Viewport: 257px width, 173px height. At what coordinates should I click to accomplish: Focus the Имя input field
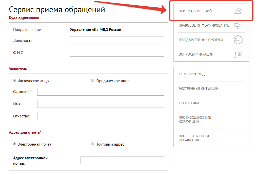pos(101,104)
